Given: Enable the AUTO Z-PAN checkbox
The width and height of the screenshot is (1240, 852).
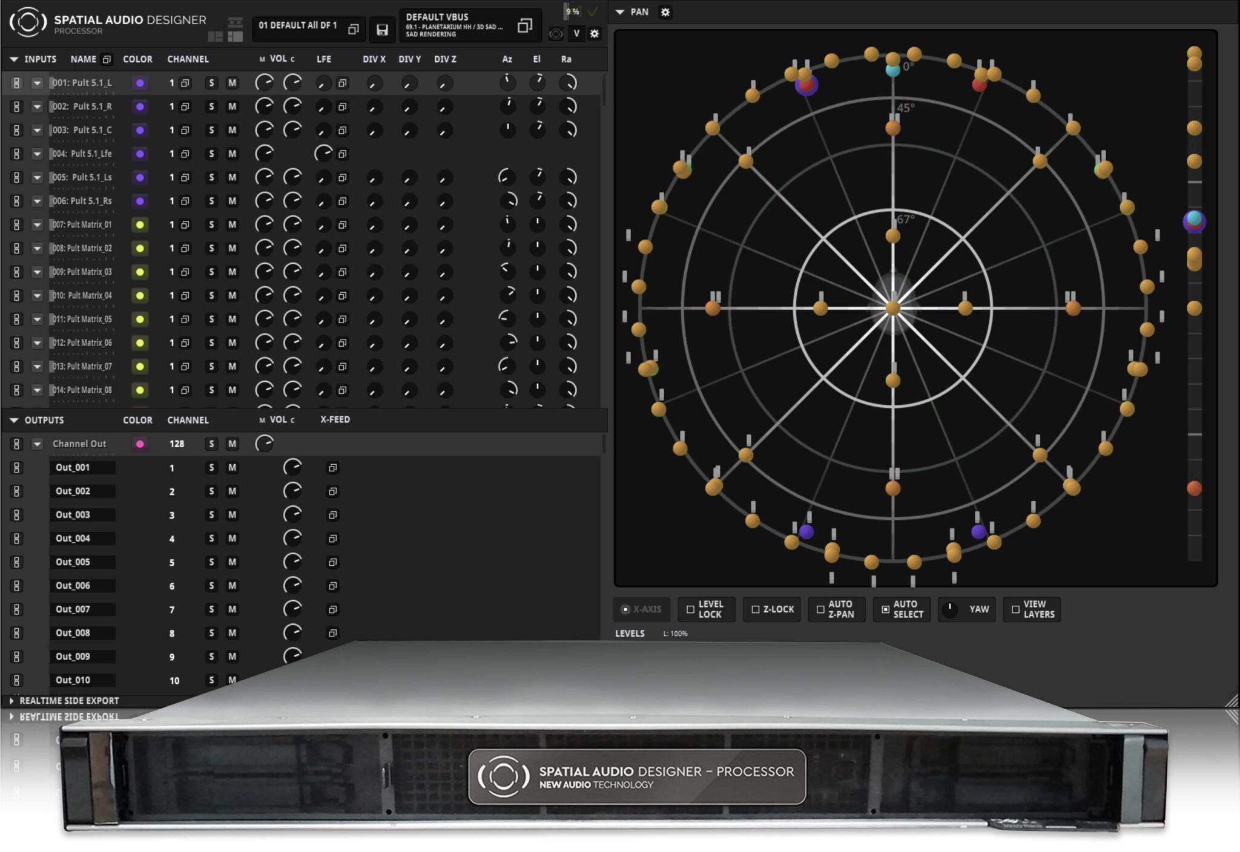Looking at the screenshot, I should [820, 609].
